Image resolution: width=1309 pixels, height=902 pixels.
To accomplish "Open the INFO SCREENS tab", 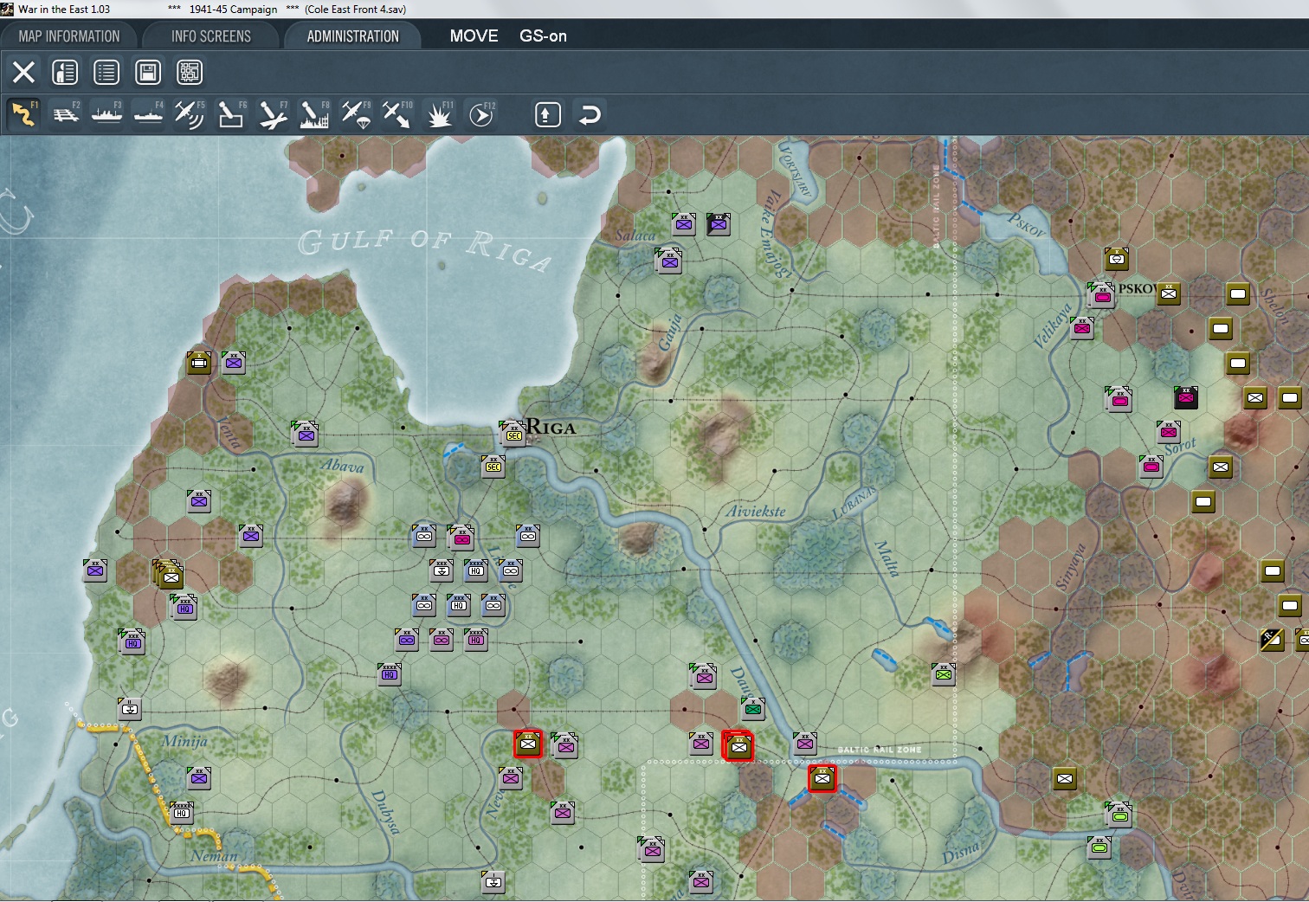I will pyautogui.click(x=211, y=36).
